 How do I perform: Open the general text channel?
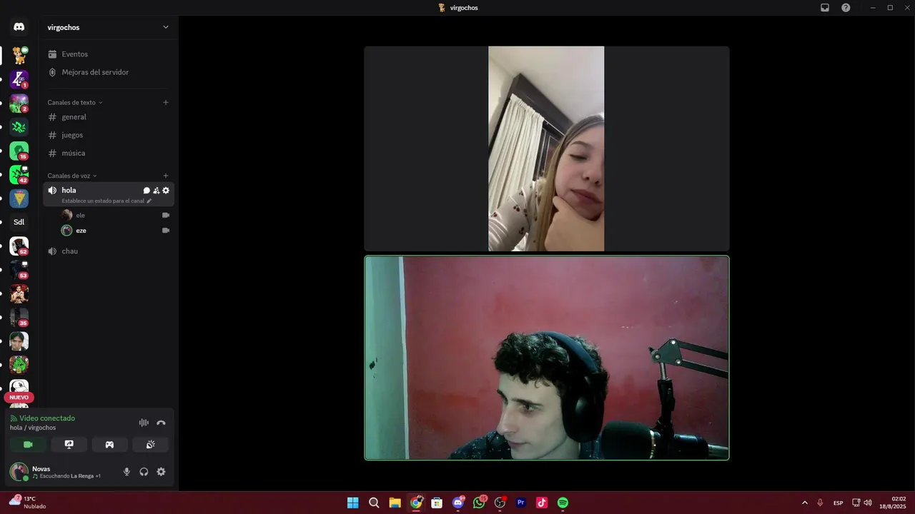107,117
